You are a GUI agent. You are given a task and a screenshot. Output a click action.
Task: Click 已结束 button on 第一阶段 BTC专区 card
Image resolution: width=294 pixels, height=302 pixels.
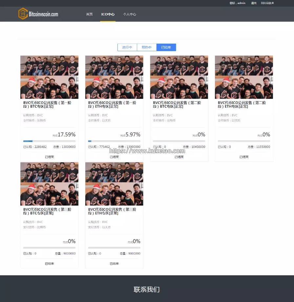click(49, 157)
